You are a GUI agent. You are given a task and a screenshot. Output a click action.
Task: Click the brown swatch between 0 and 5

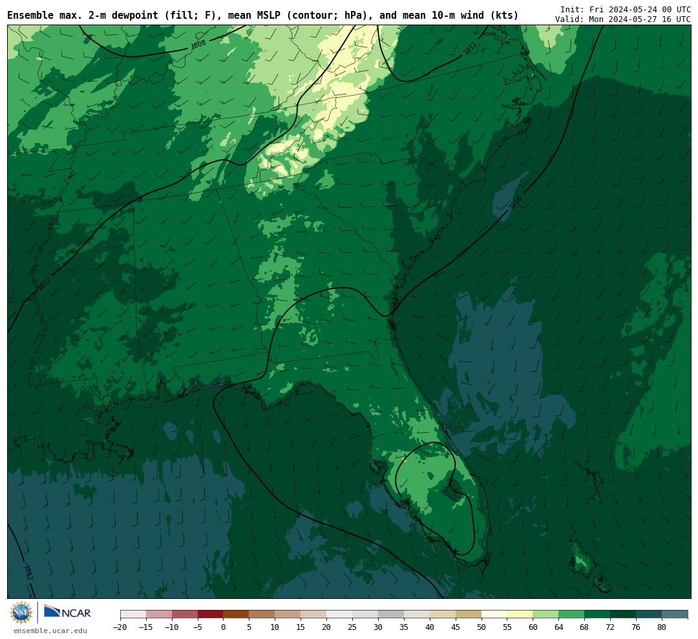(x=236, y=614)
